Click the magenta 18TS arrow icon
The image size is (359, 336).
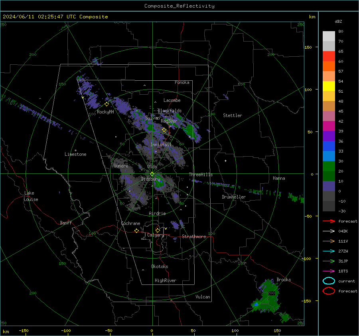(329, 271)
